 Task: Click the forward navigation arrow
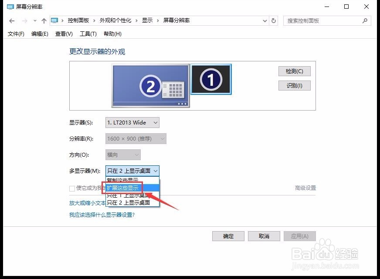(23, 20)
